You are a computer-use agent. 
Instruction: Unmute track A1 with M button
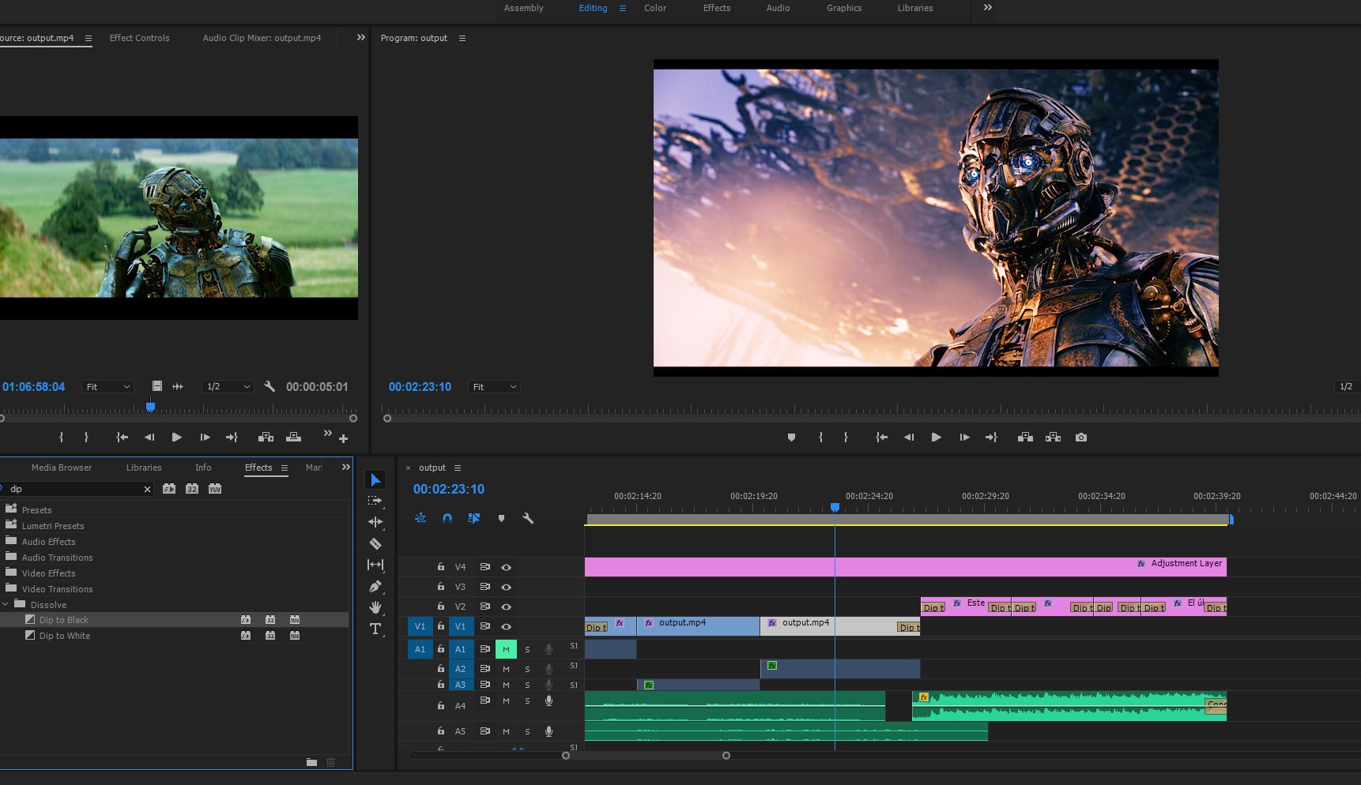click(507, 649)
